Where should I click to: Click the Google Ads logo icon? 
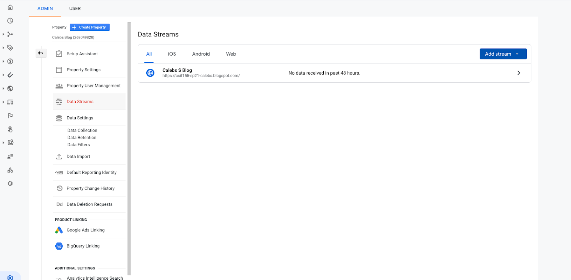(x=59, y=230)
